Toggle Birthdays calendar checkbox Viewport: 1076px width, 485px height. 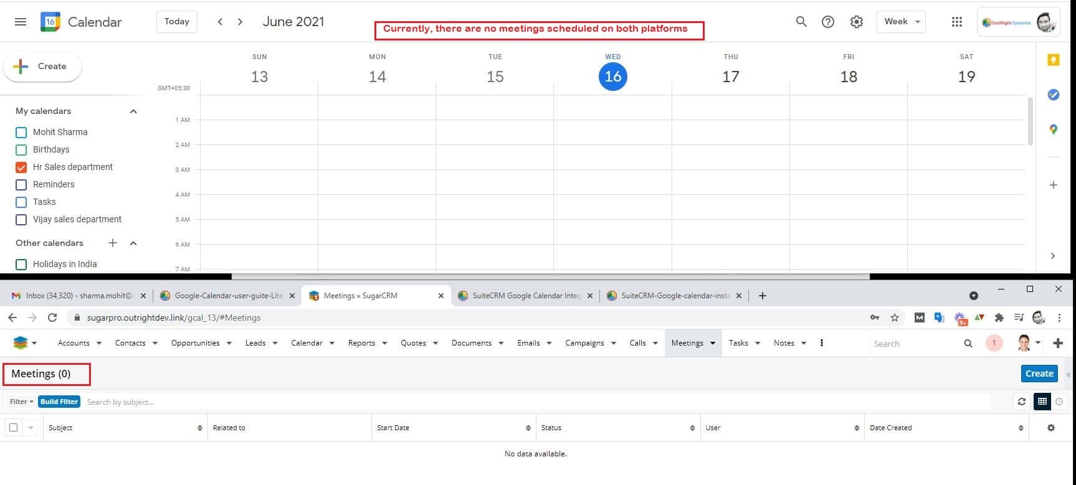tap(21, 150)
